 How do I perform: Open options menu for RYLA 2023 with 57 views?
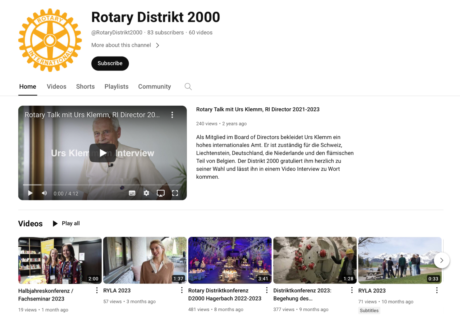(182, 290)
